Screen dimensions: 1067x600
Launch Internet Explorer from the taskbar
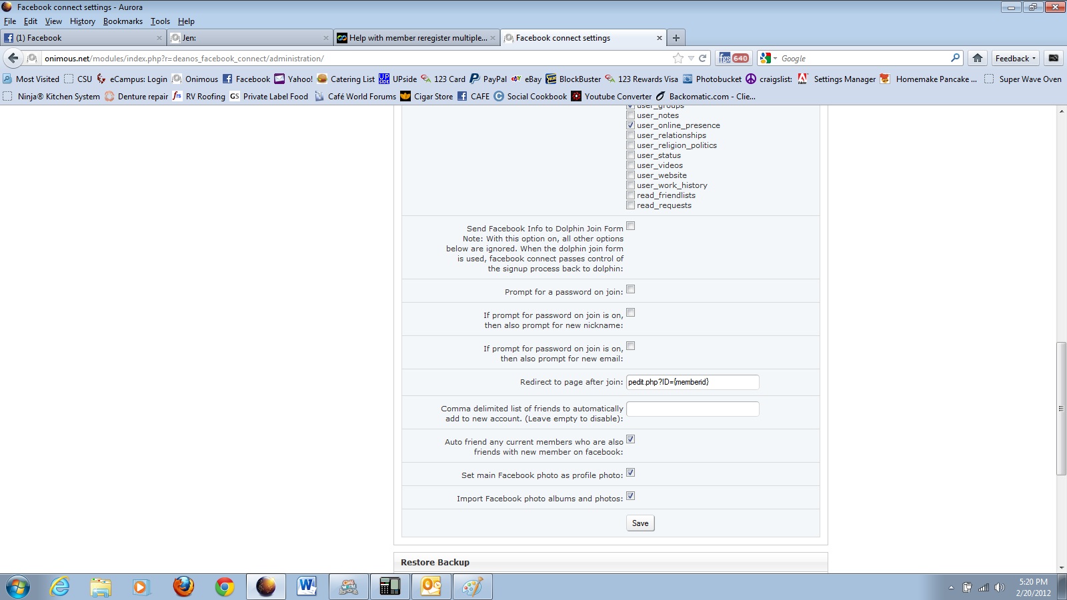tap(60, 587)
